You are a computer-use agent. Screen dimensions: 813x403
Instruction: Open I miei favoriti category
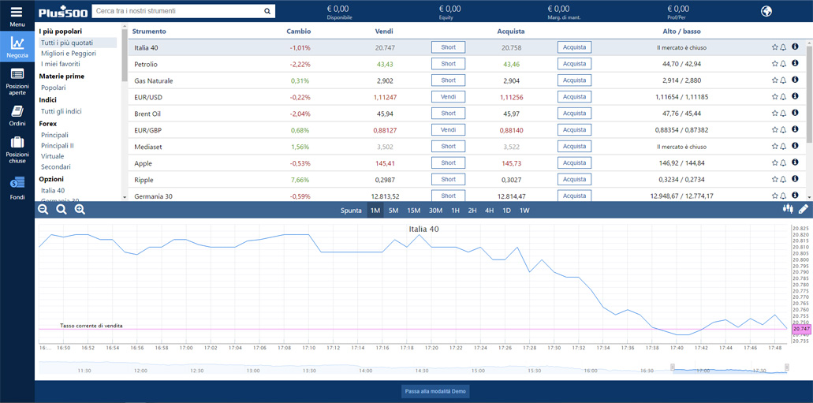click(61, 65)
